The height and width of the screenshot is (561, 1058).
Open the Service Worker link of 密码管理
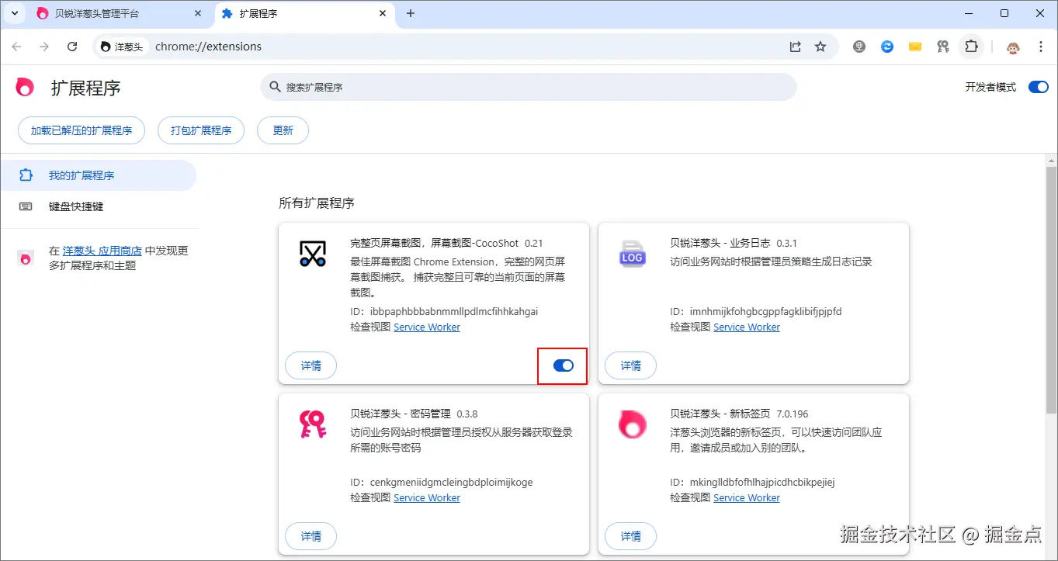pos(426,497)
